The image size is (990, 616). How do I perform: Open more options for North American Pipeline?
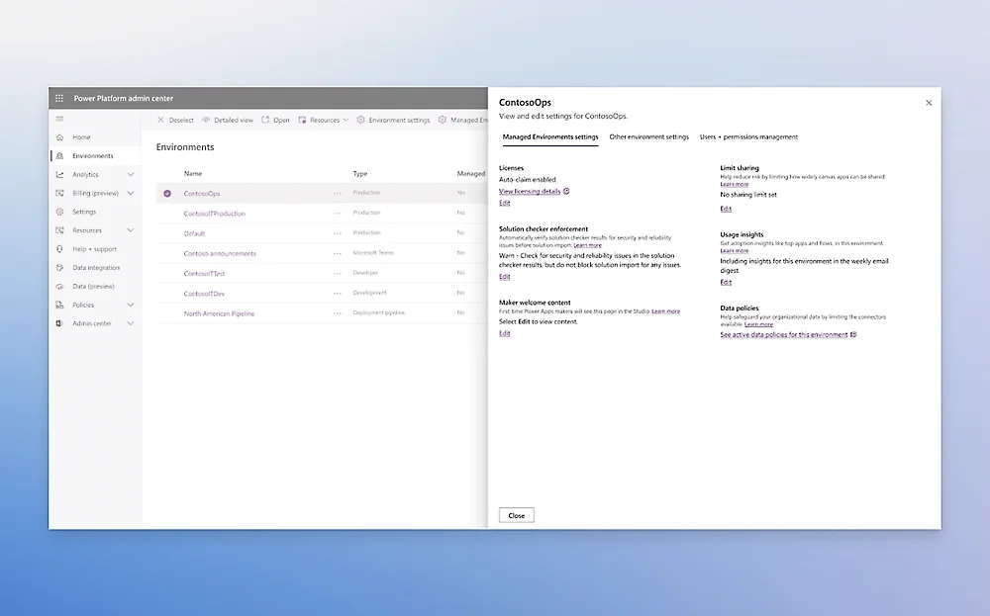tap(338, 313)
